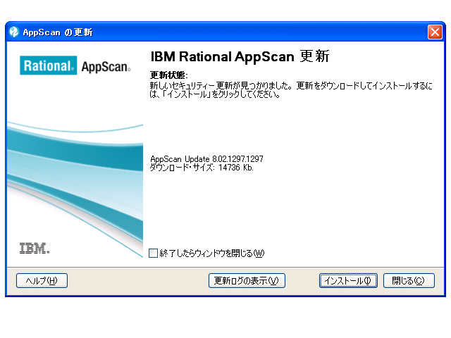This screenshot has width=451, height=338.
Task: Click the AppScan Update 8.0.2.1297 version line
Action: point(206,159)
